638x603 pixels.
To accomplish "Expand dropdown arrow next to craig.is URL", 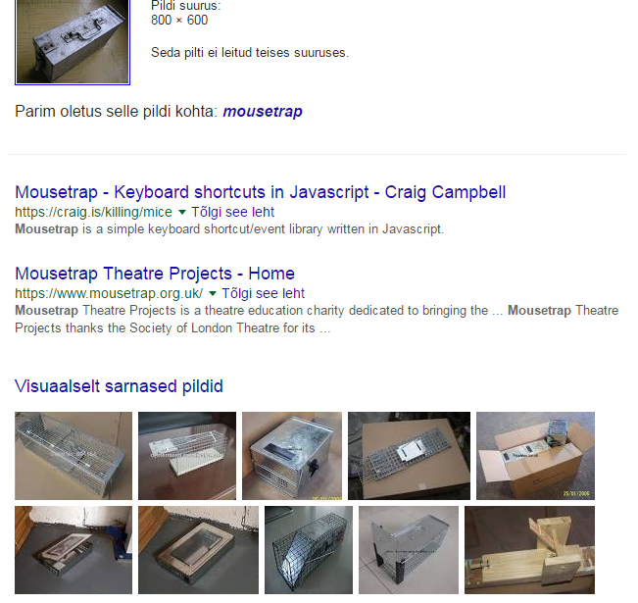I will [182, 212].
